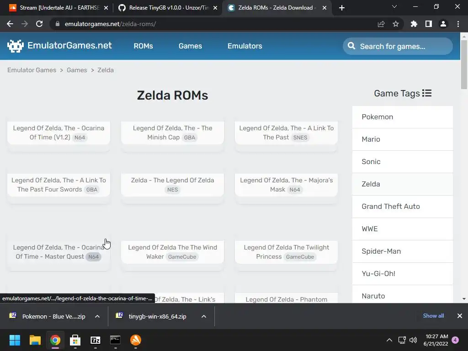
Task: Open the browser side panel
Action: [429, 24]
